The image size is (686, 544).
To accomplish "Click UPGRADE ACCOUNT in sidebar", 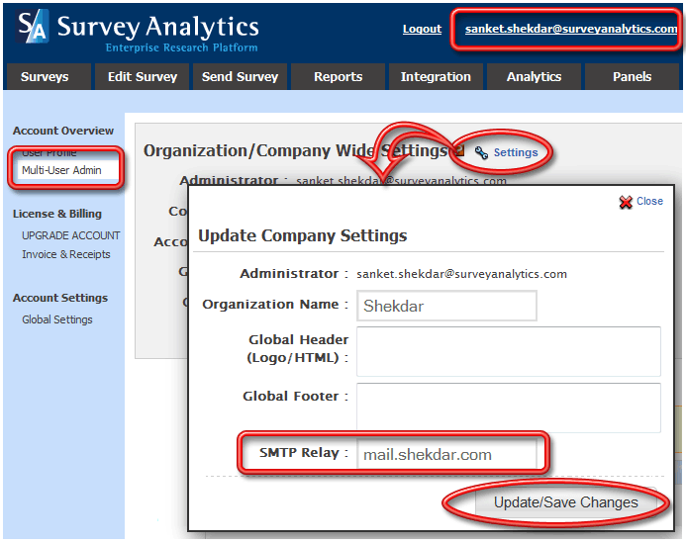I will click(x=71, y=235).
